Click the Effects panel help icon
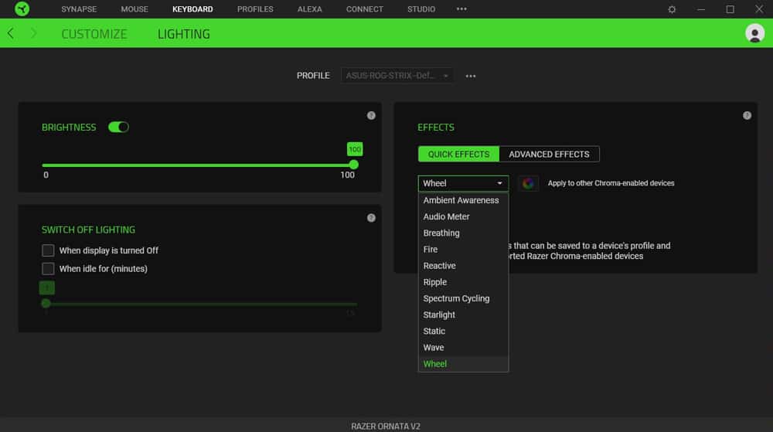The image size is (773, 432). click(747, 115)
